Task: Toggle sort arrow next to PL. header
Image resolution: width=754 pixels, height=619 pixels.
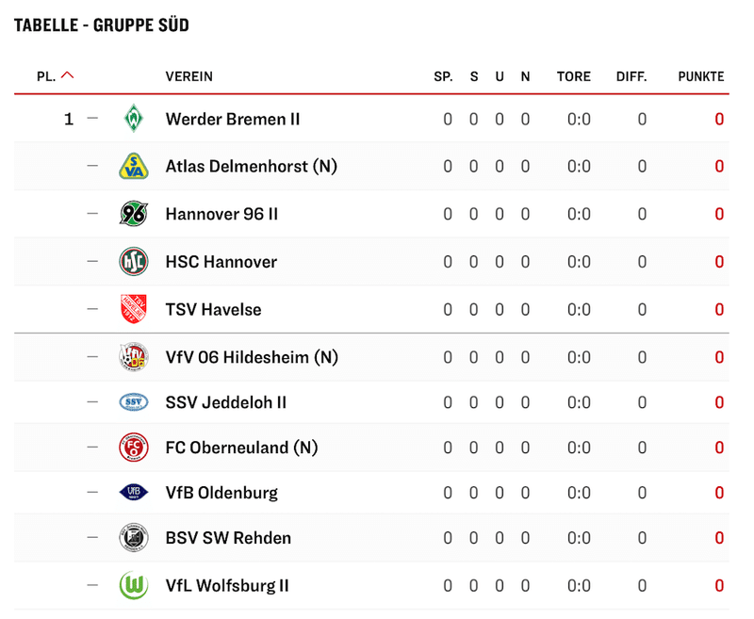Action: point(68,75)
